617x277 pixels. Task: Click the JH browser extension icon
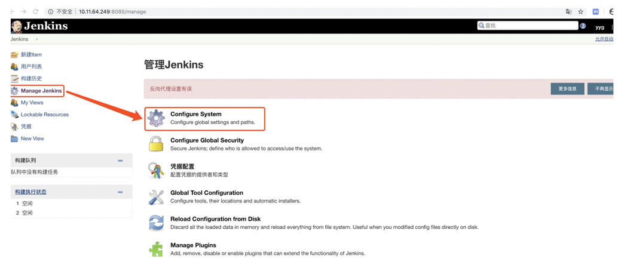tap(595, 12)
